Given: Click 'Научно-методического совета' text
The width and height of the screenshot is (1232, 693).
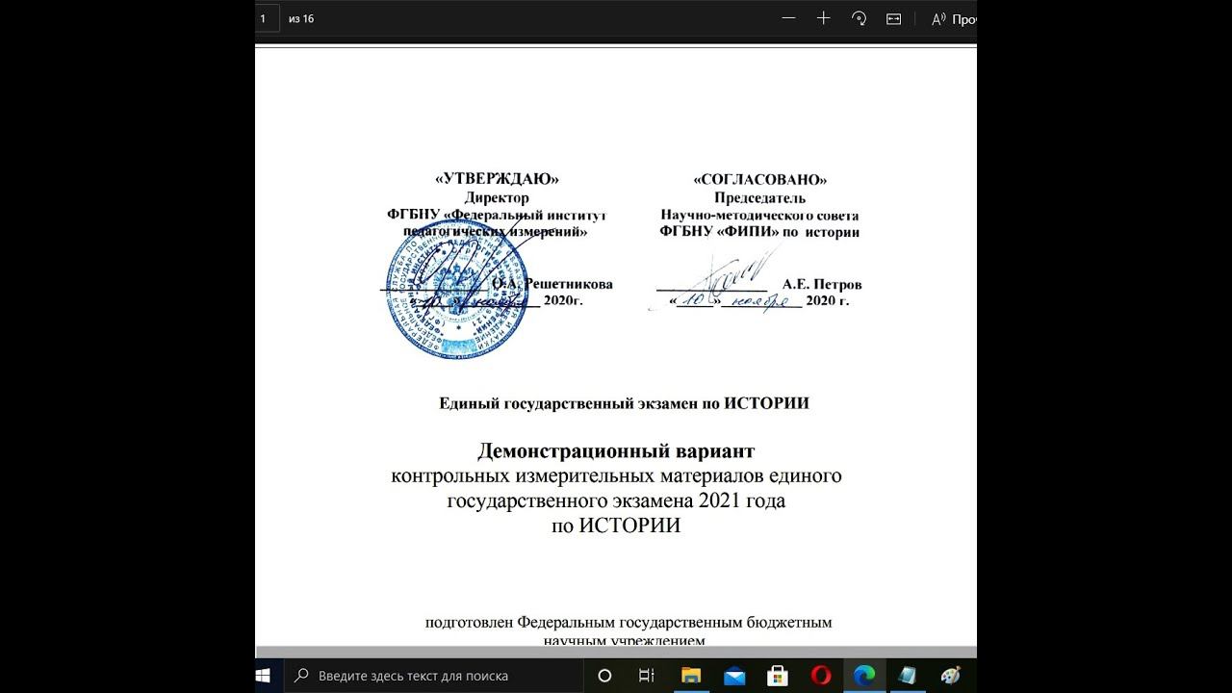Looking at the screenshot, I should click(x=759, y=216).
